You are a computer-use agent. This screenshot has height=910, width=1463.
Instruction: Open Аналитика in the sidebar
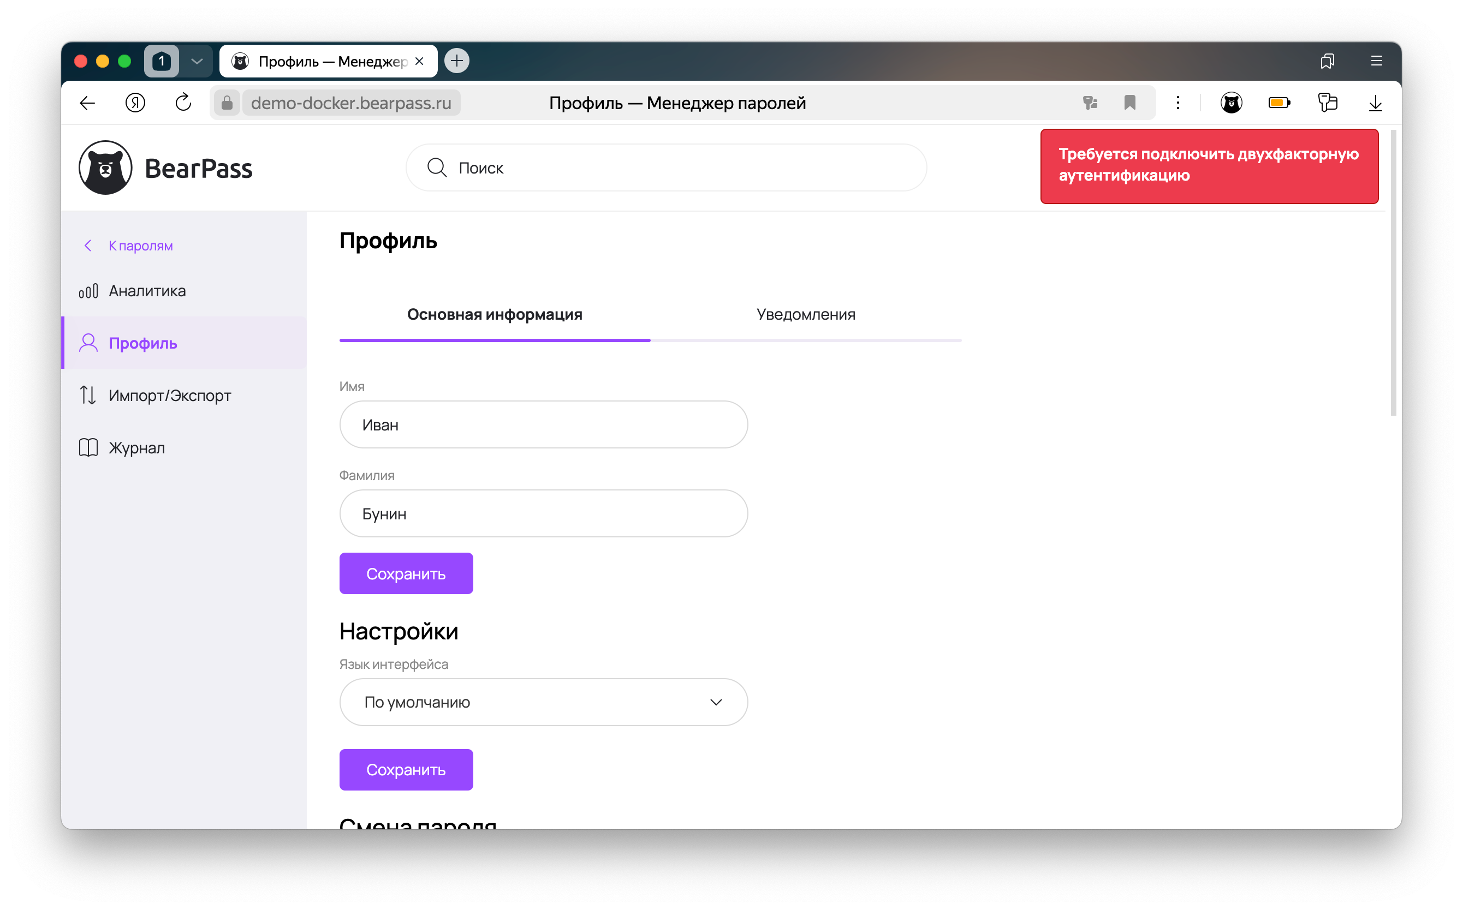point(147,291)
